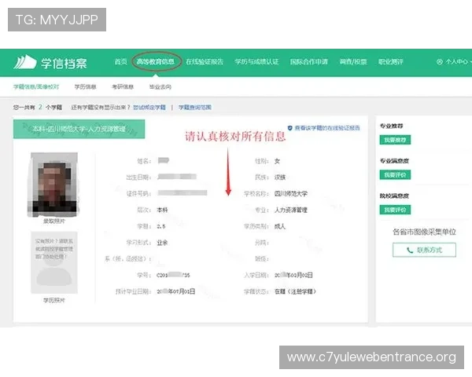This screenshot has height=377, width=472.
Task: Open 国际合作申请 nav item
Action: pyautogui.click(x=309, y=61)
